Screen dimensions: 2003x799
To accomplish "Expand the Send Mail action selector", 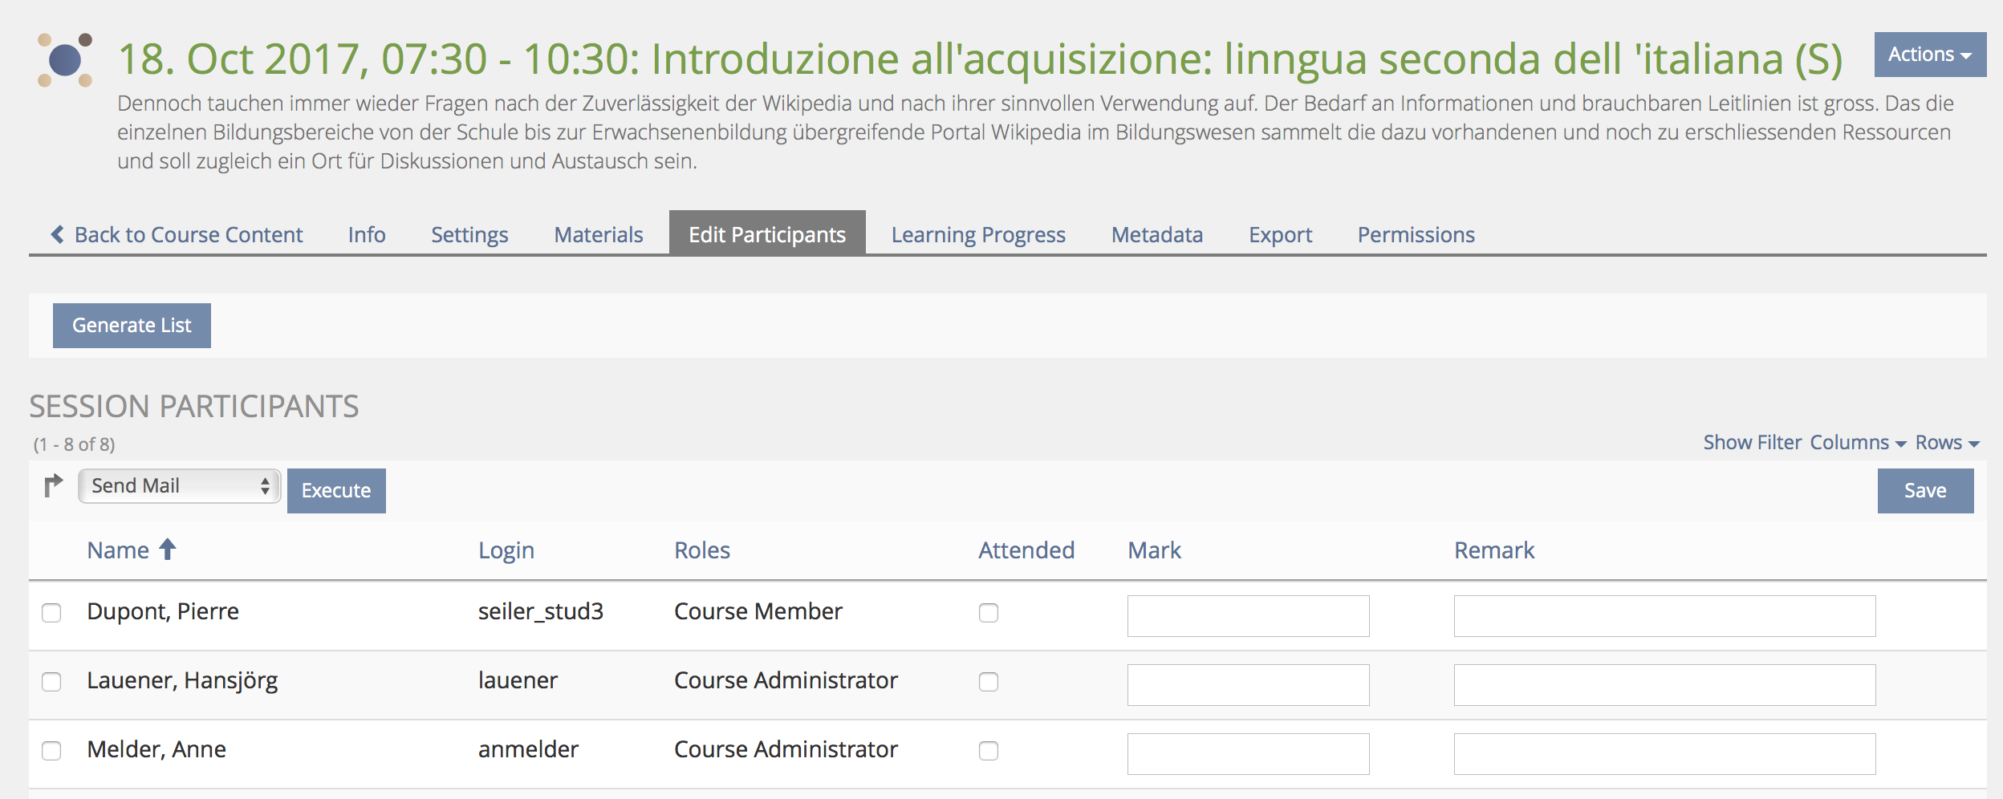I will pyautogui.click(x=179, y=486).
